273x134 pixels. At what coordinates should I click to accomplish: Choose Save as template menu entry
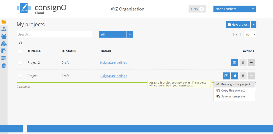(x=233, y=96)
